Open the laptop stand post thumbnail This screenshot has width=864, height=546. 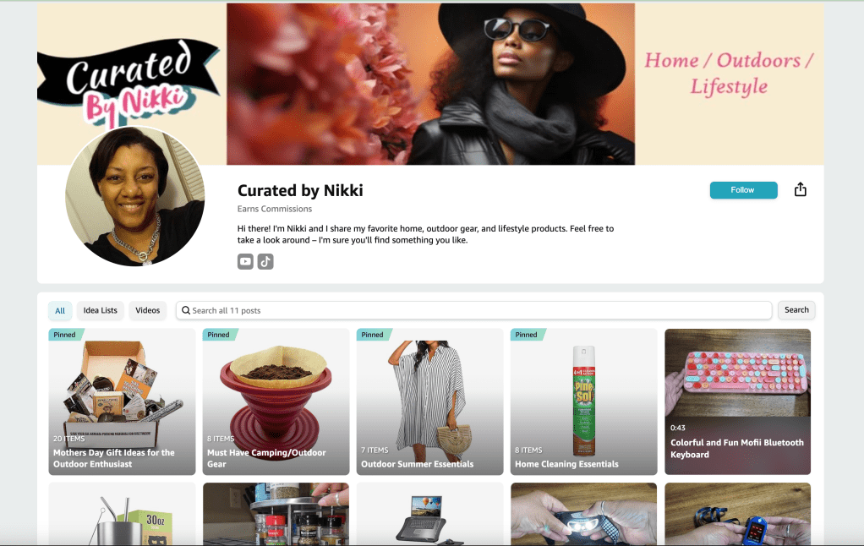[429, 514]
